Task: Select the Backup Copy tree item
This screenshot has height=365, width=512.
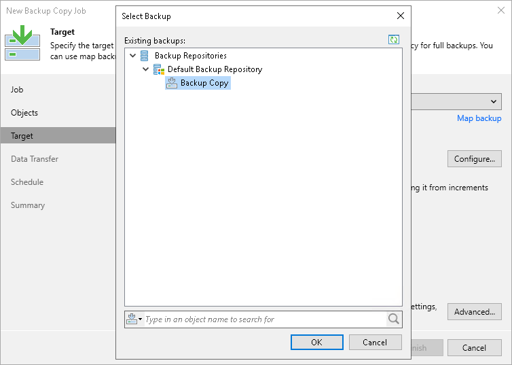Action: coord(198,83)
